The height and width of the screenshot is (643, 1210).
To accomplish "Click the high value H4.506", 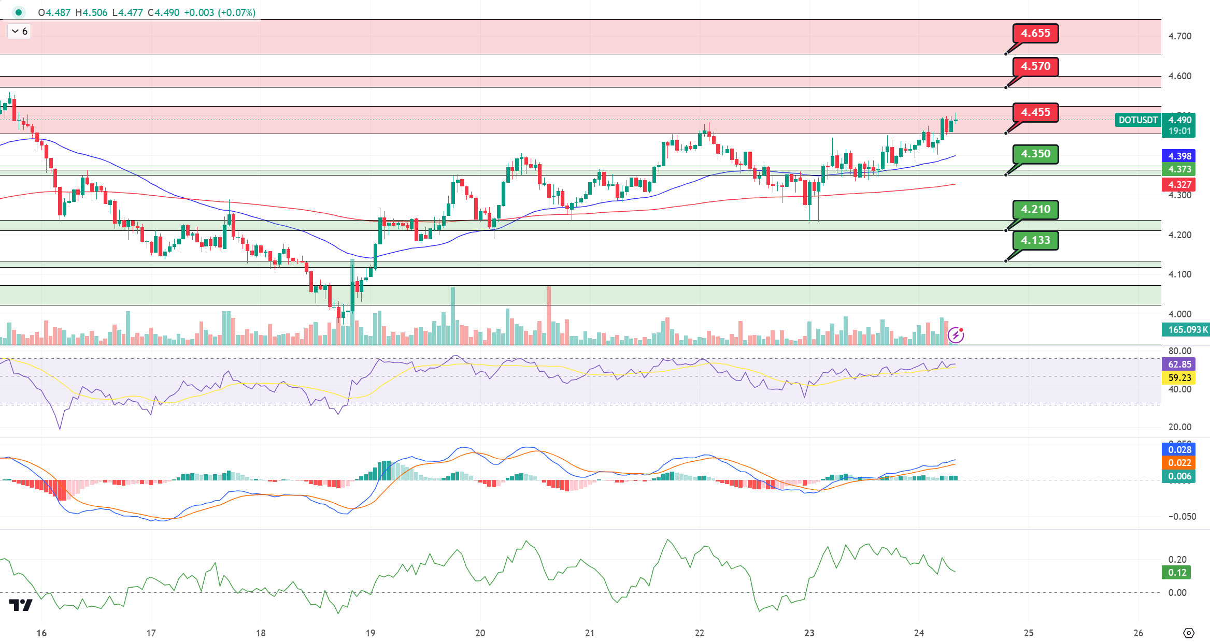I will (x=91, y=12).
